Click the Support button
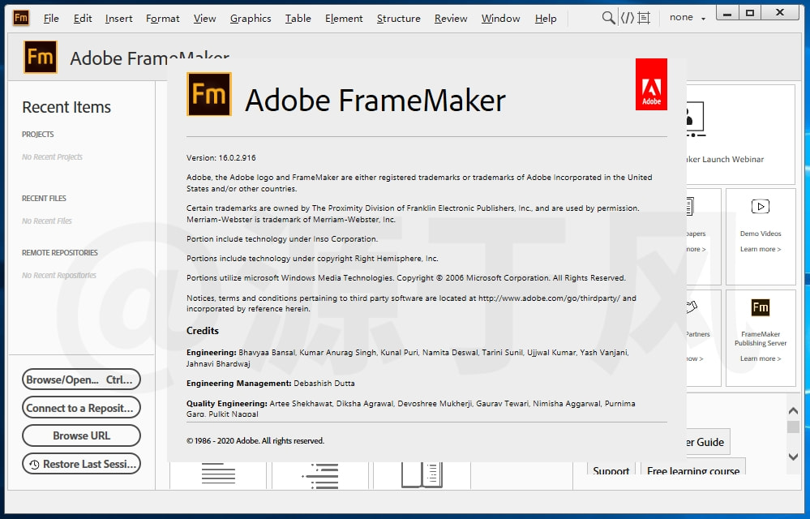Screen dimensions: 810x519 [x=611, y=469]
